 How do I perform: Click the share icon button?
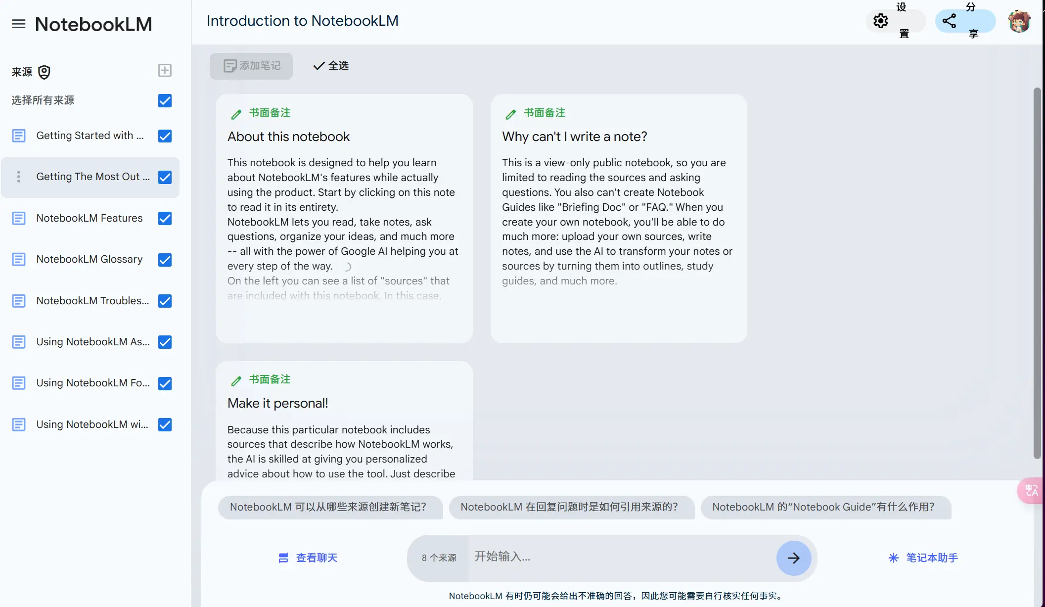pyautogui.click(x=949, y=21)
